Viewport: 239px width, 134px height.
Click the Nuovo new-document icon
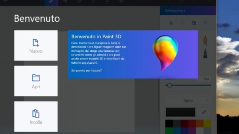[36, 42]
